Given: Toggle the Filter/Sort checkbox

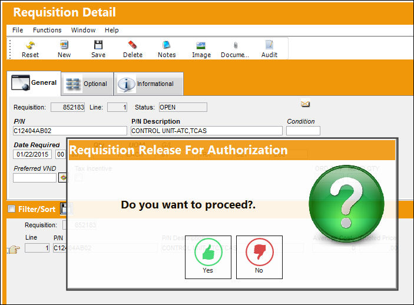Looking at the screenshot, I should pyautogui.click(x=12, y=209).
